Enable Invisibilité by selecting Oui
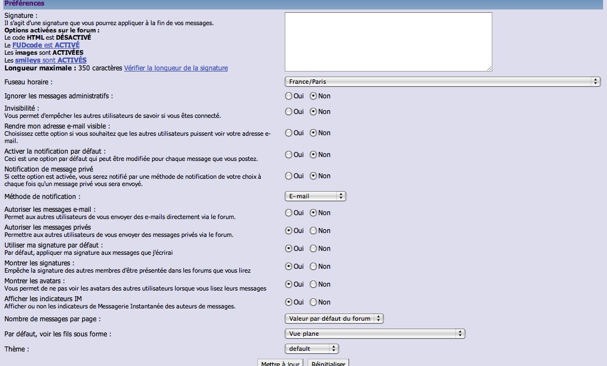 289,112
